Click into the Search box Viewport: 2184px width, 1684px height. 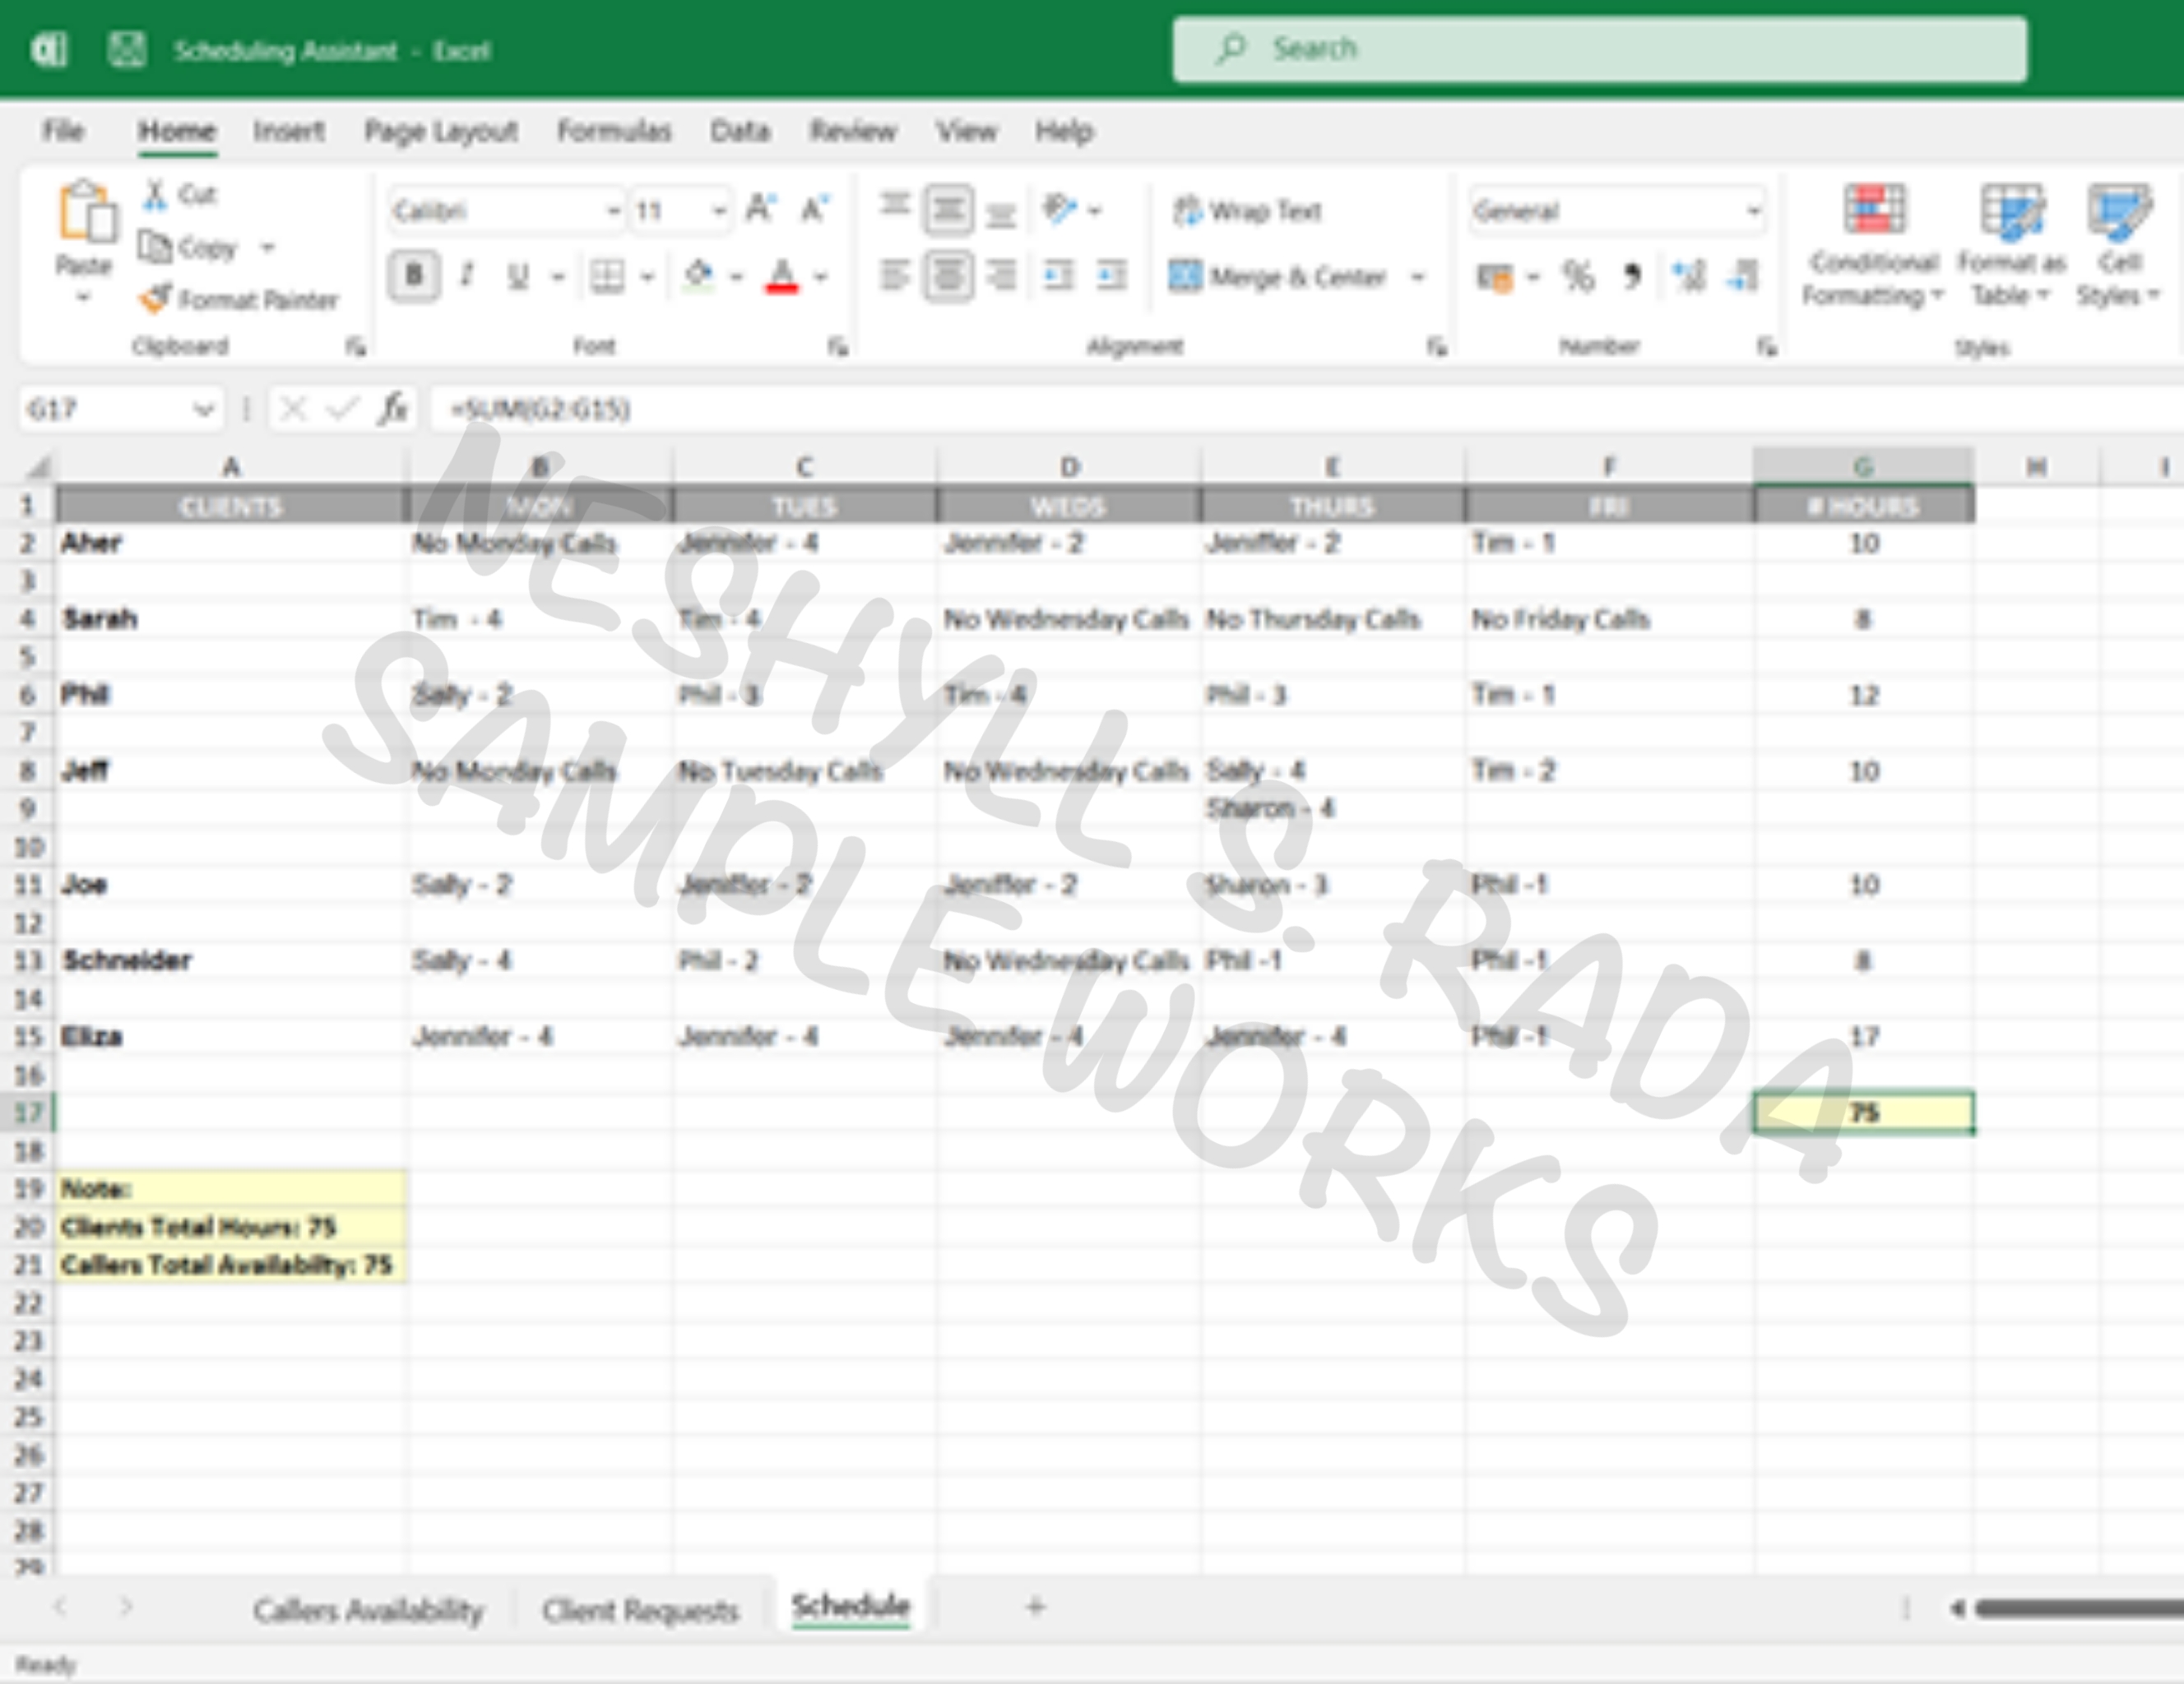coord(1600,49)
